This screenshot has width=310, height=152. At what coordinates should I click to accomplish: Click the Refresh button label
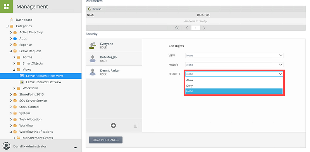96,9
